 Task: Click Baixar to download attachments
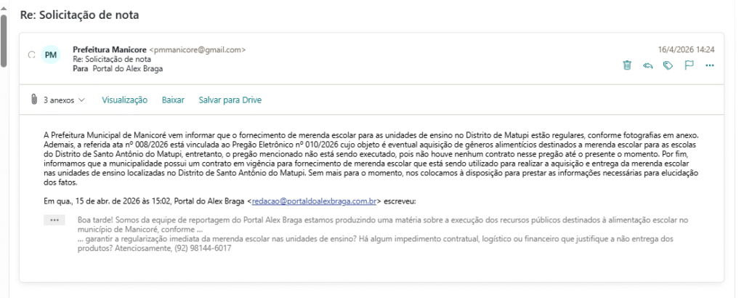[x=173, y=100]
